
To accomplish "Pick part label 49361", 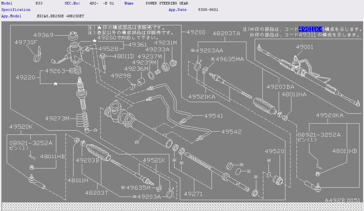I will point(138,45).
